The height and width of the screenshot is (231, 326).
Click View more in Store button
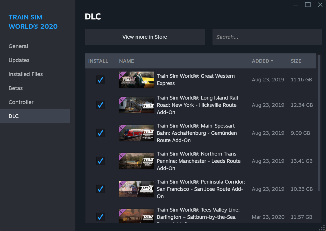pos(145,37)
